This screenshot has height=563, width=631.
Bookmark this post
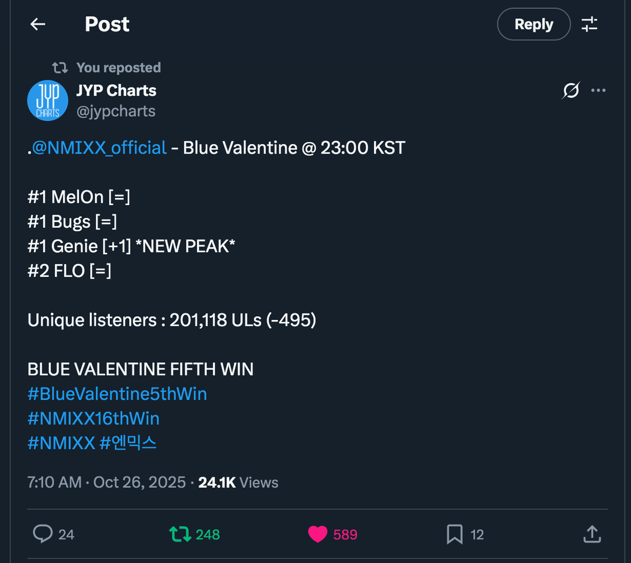pyautogui.click(x=455, y=534)
